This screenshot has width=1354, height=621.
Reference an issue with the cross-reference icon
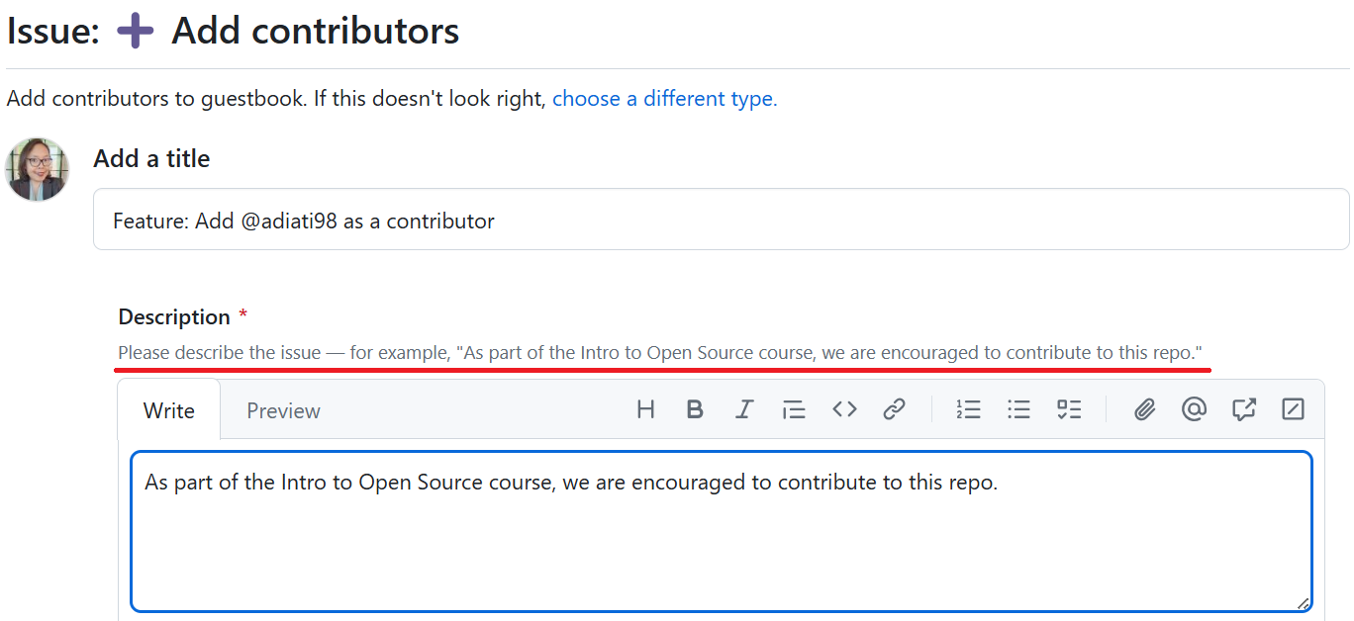tap(1243, 408)
